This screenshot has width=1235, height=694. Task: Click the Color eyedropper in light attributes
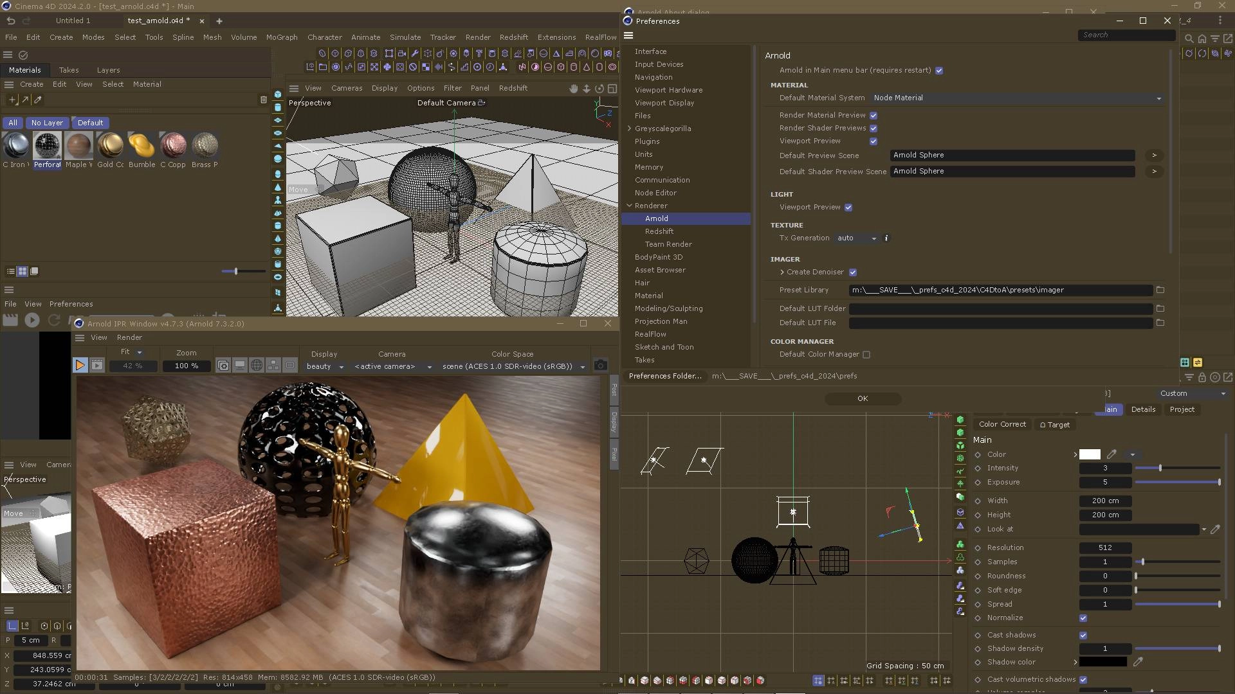[x=1111, y=454]
